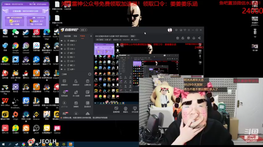This screenshot has height=147, width=263.
Task: Hide the 摄像头 2 source layer
Action: (61, 41)
